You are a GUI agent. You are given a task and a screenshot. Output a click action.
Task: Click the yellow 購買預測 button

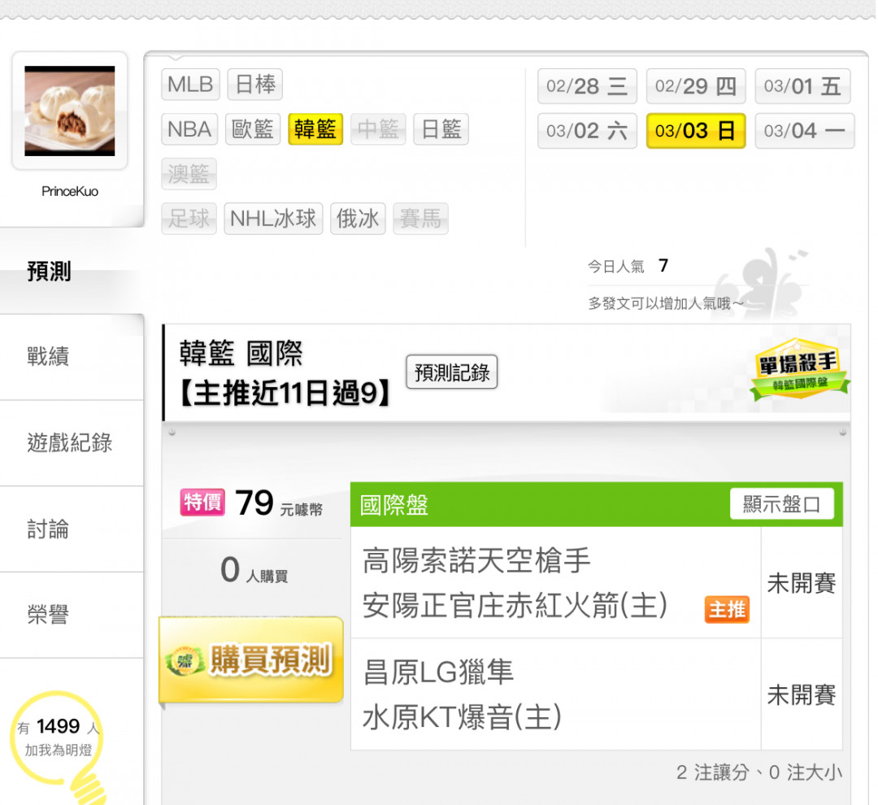[251, 660]
